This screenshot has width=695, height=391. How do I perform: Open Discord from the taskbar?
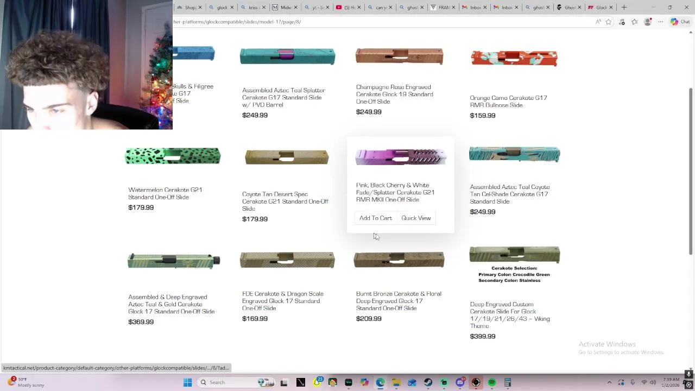(x=460, y=382)
